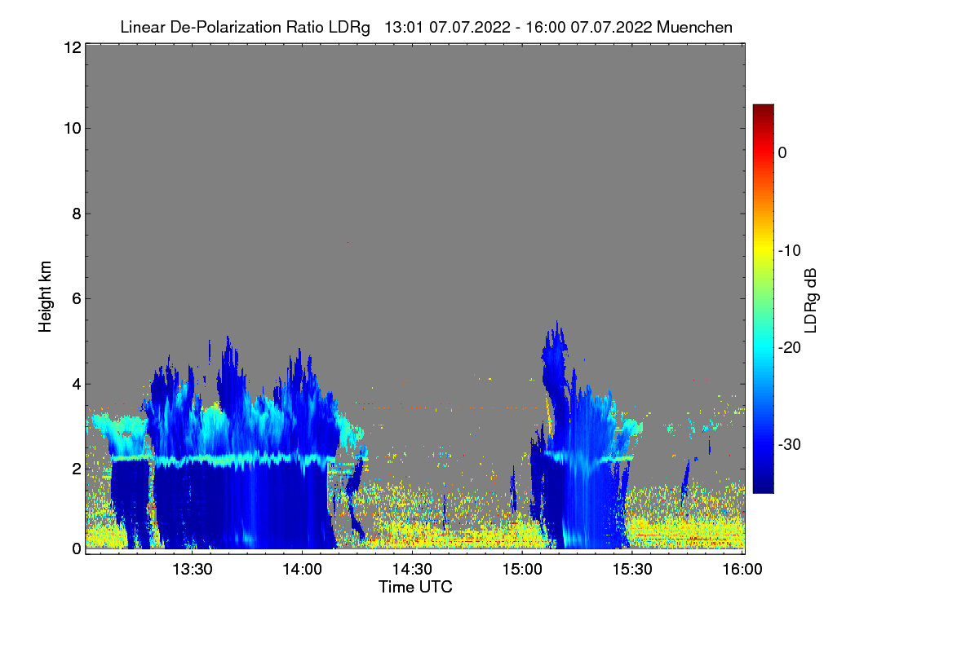This screenshot has height=652, width=979.
Task: Click the 'Muenchen' location label in title
Action: click(x=694, y=28)
